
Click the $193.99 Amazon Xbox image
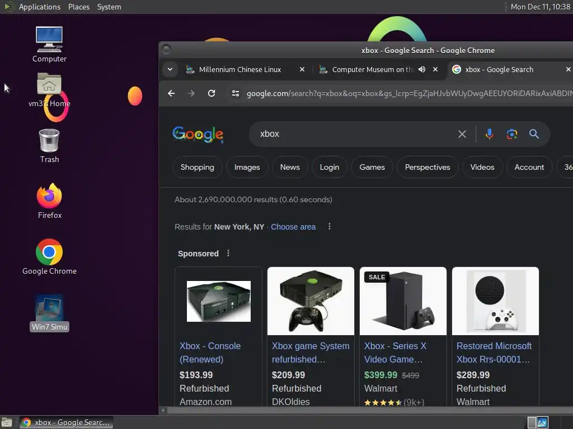pos(219,301)
